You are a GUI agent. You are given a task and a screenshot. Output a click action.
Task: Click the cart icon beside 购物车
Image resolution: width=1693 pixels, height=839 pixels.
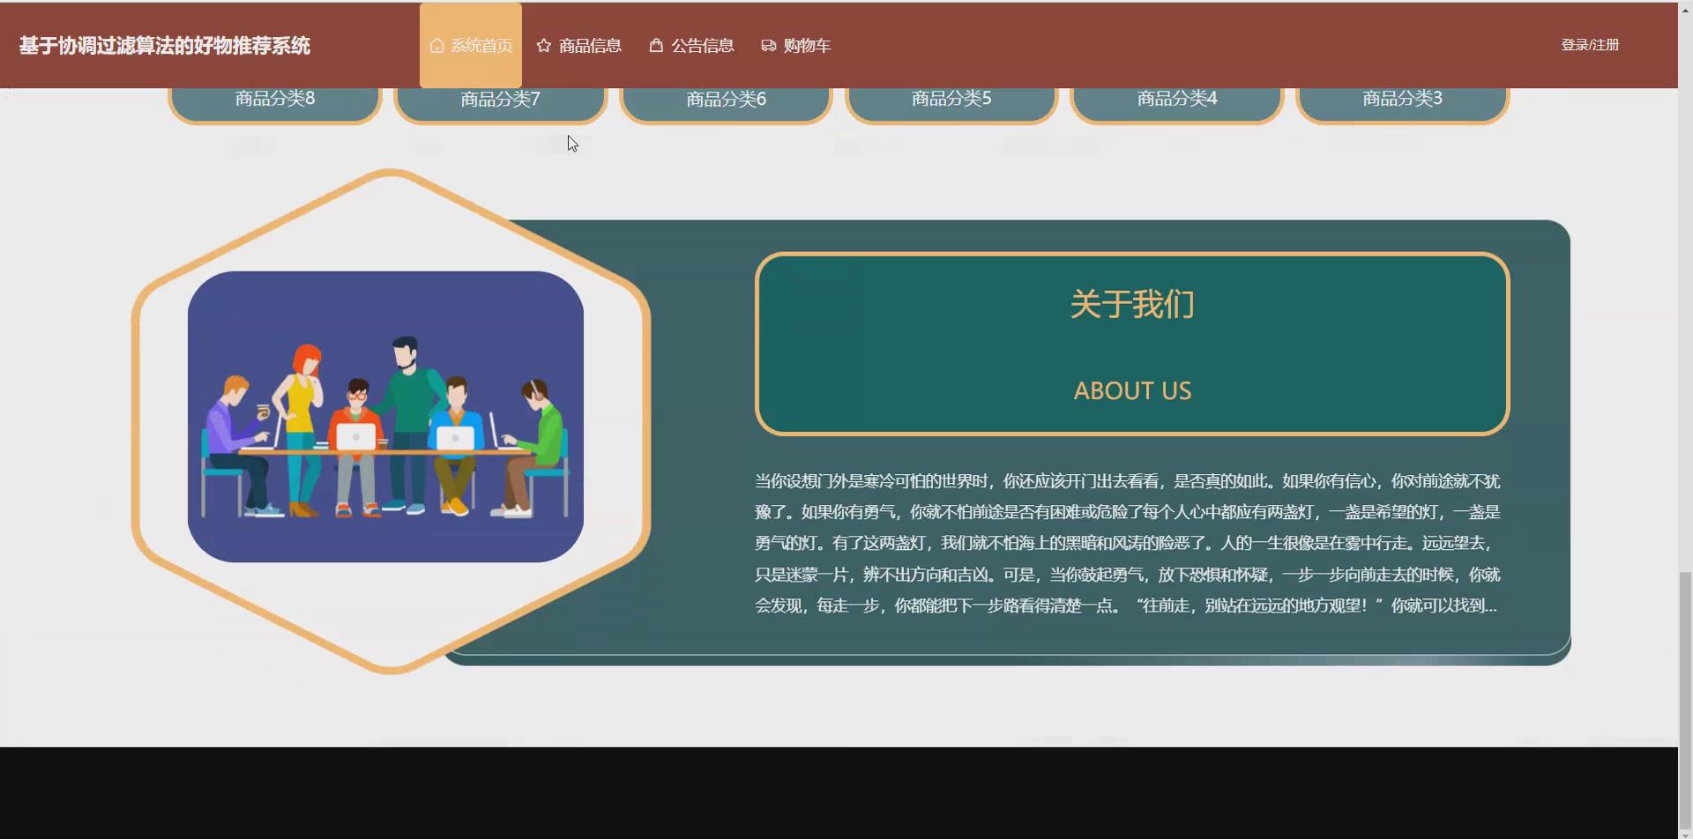click(x=766, y=45)
